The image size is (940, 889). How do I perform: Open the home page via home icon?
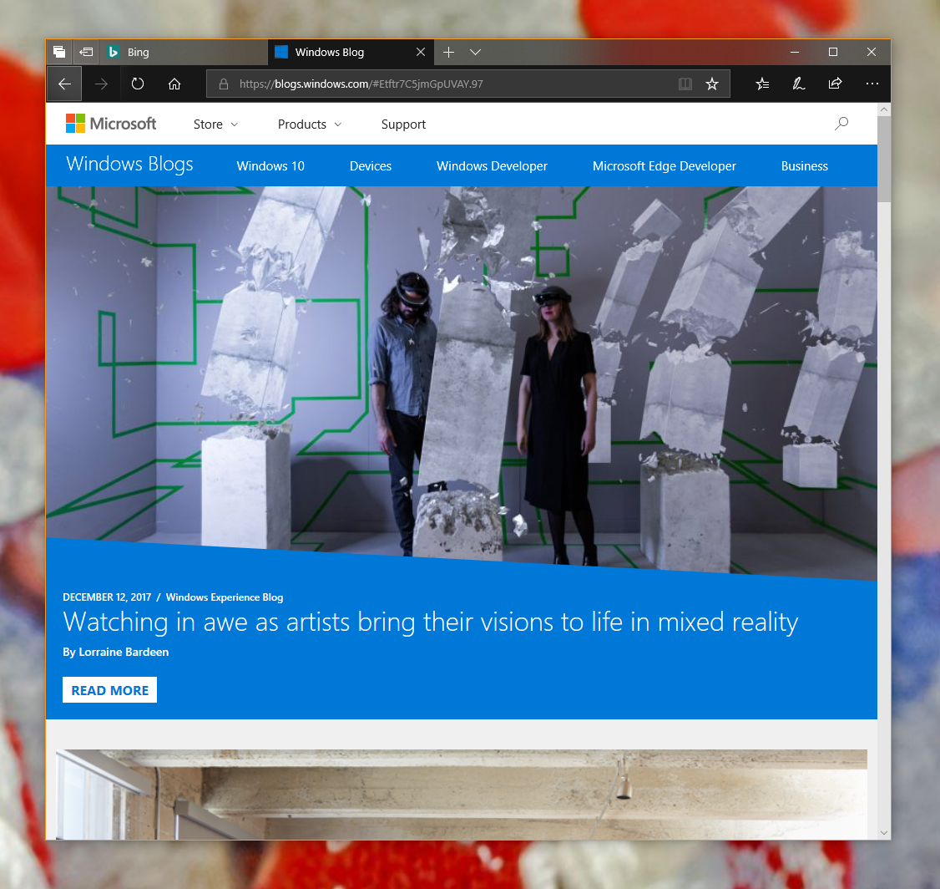(174, 84)
